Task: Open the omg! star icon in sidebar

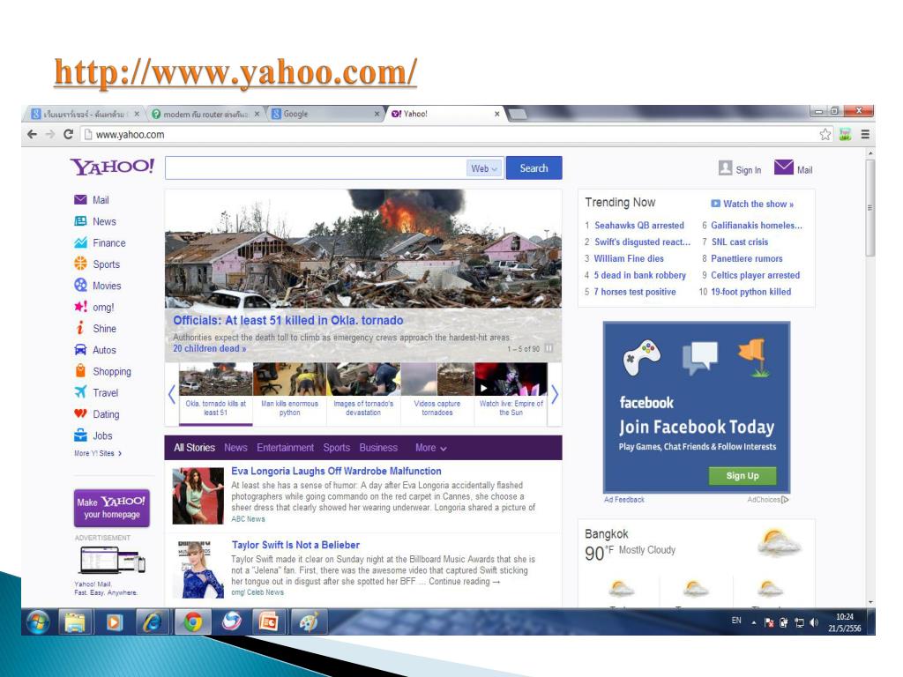Action: (80, 306)
